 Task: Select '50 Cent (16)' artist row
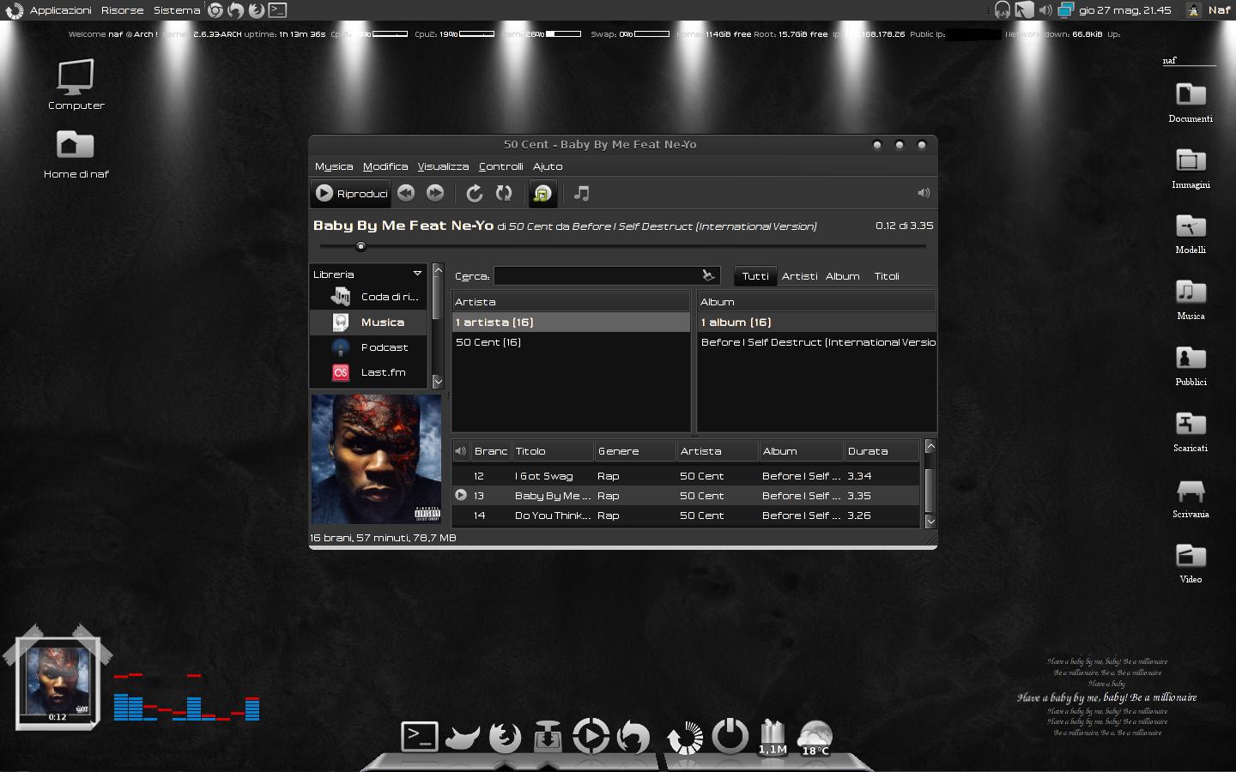(571, 342)
